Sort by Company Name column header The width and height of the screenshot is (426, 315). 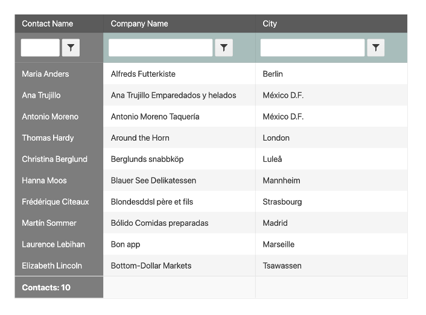point(139,24)
